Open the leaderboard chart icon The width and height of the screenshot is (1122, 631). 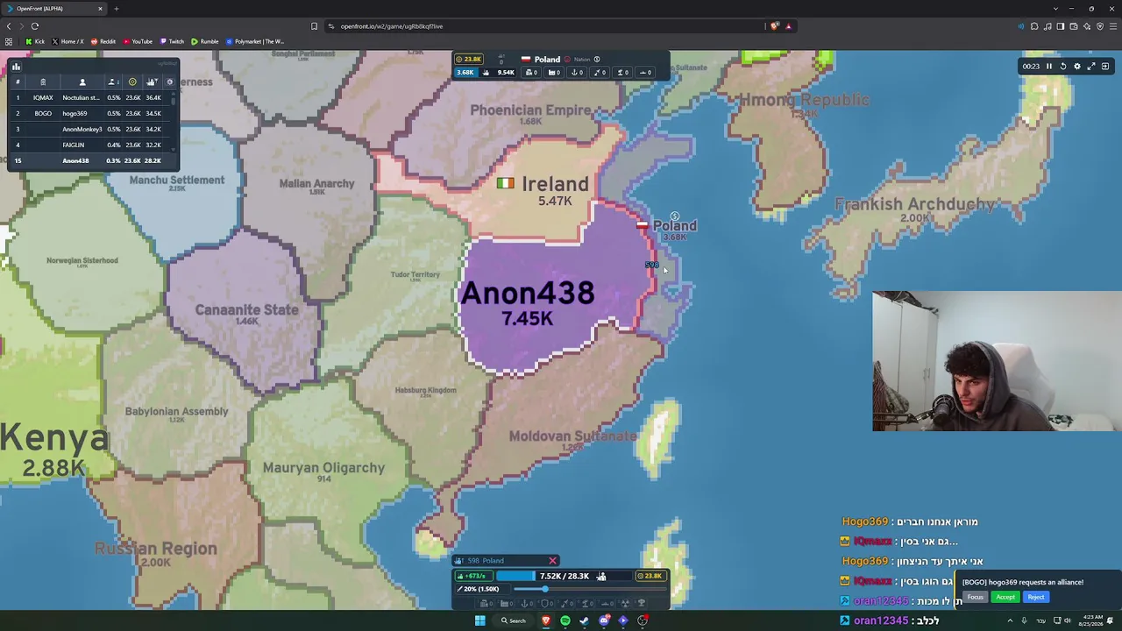tap(16, 67)
